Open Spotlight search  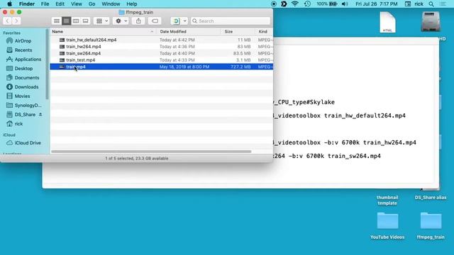click(x=431, y=4)
